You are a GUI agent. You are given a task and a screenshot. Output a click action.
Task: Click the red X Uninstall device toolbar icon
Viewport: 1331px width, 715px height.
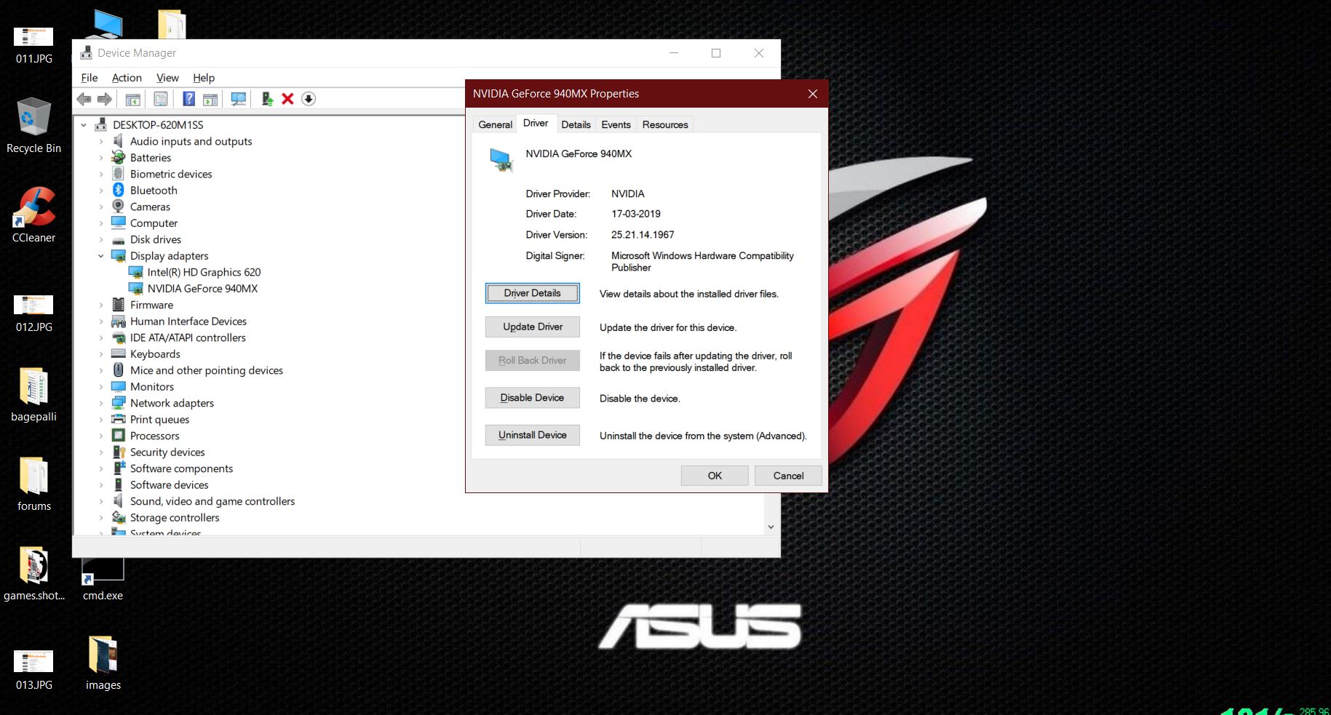click(287, 99)
